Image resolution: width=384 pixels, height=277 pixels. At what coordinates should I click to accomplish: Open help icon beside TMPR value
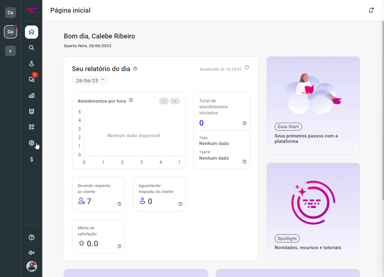coord(244,161)
